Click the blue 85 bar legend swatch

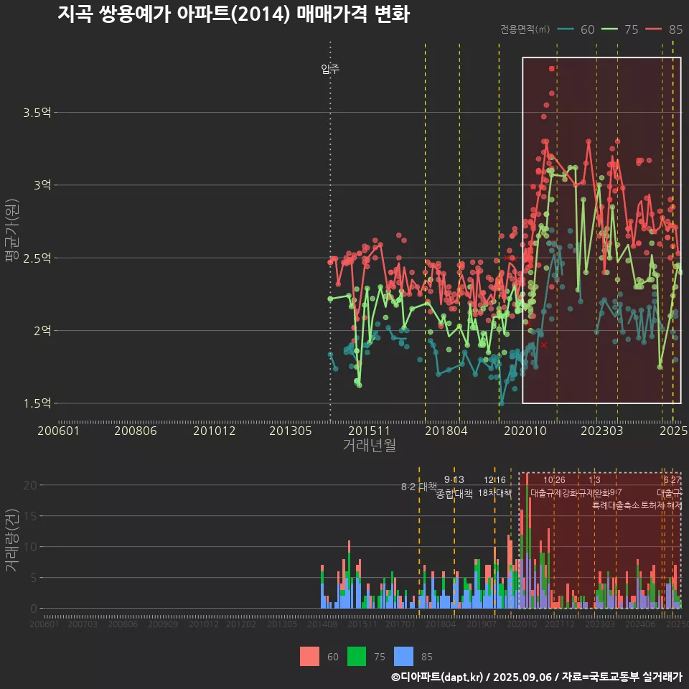coord(404,657)
